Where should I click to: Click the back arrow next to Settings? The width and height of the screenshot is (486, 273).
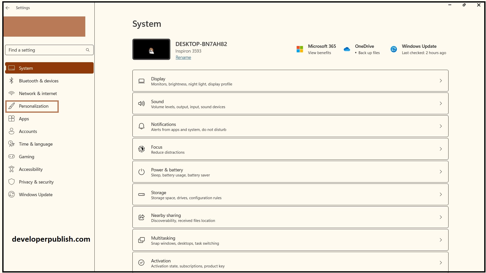click(8, 8)
